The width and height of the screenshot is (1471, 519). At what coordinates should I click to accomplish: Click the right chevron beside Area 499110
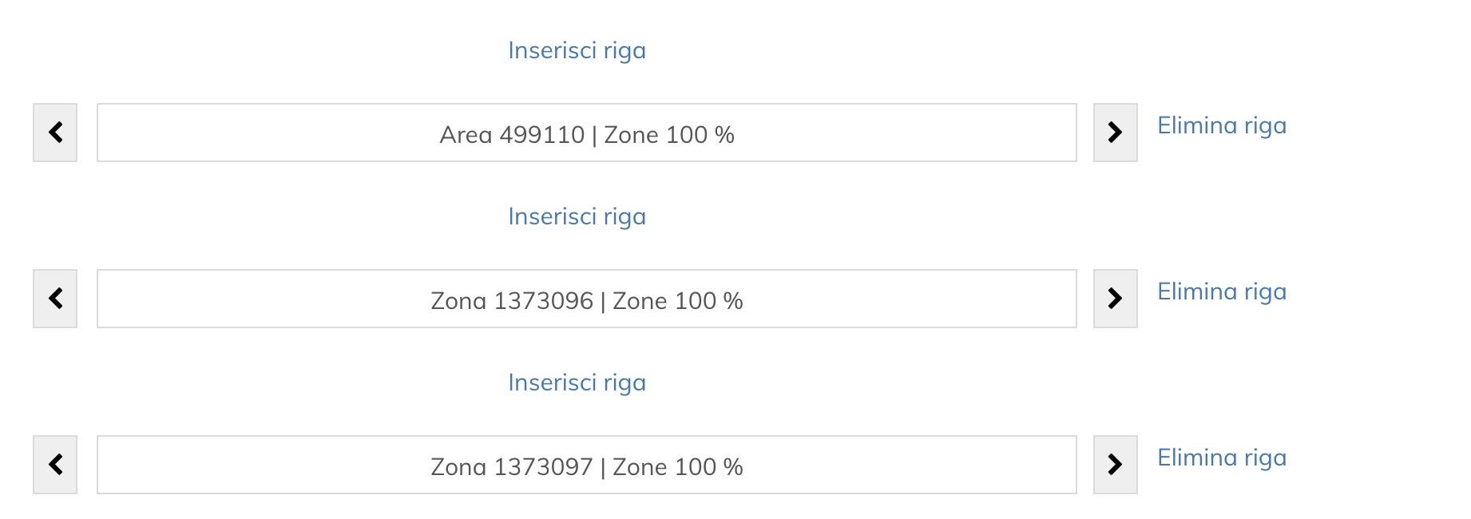[1114, 133]
